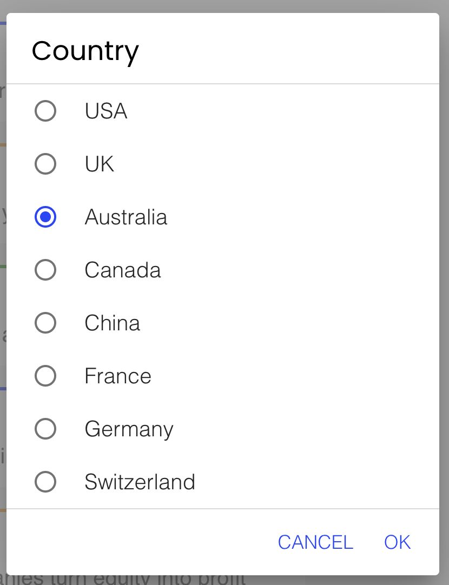This screenshot has width=449, height=585.
Task: Select the USA radio button
Action: point(45,111)
